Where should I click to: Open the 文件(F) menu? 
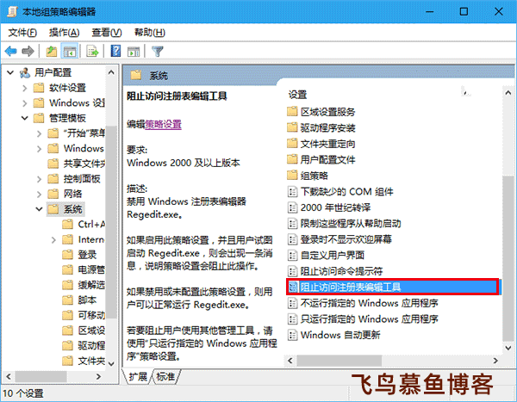[x=22, y=33]
